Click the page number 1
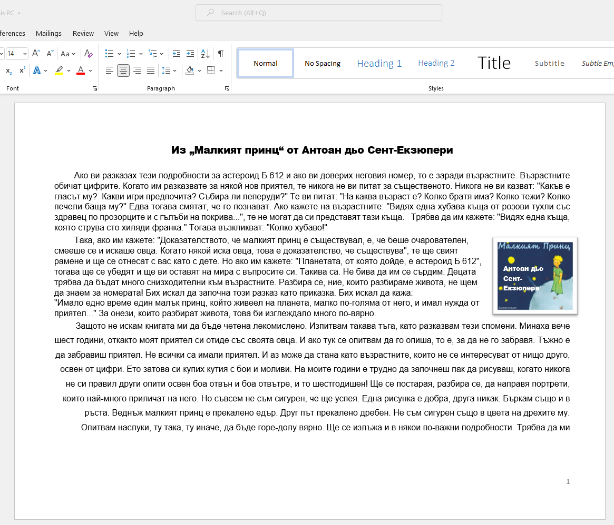 click(x=568, y=482)
